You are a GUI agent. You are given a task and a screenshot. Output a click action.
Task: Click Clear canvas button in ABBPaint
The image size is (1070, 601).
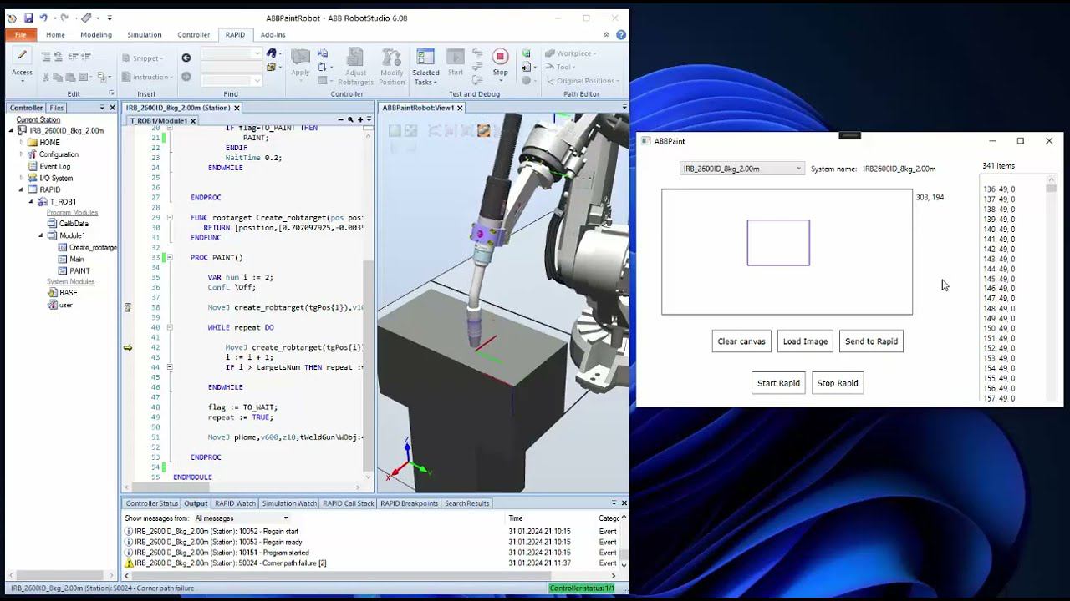coord(741,341)
